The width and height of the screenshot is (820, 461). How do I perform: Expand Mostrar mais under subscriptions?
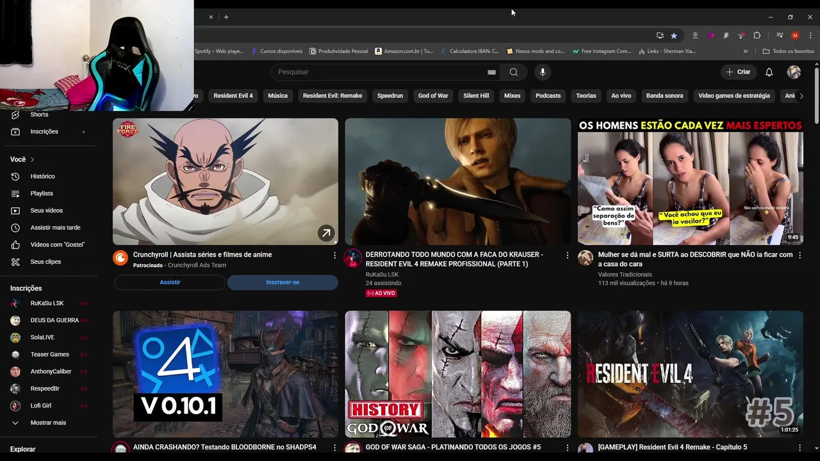[x=49, y=423]
